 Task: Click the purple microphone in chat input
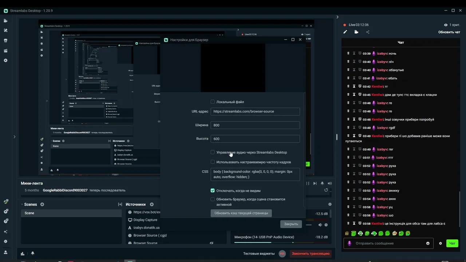point(349,243)
